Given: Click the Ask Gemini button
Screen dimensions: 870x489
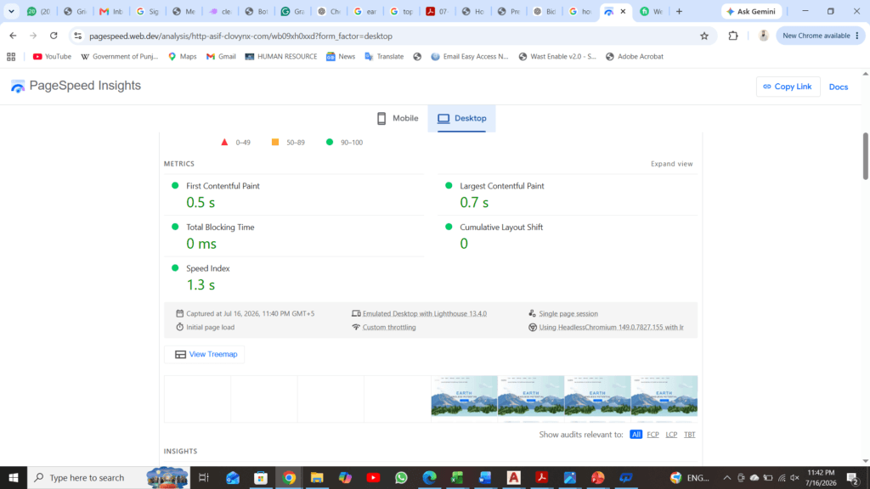Looking at the screenshot, I should point(751,11).
